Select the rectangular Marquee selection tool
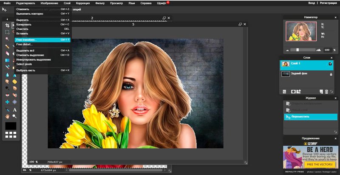 pos(7,32)
